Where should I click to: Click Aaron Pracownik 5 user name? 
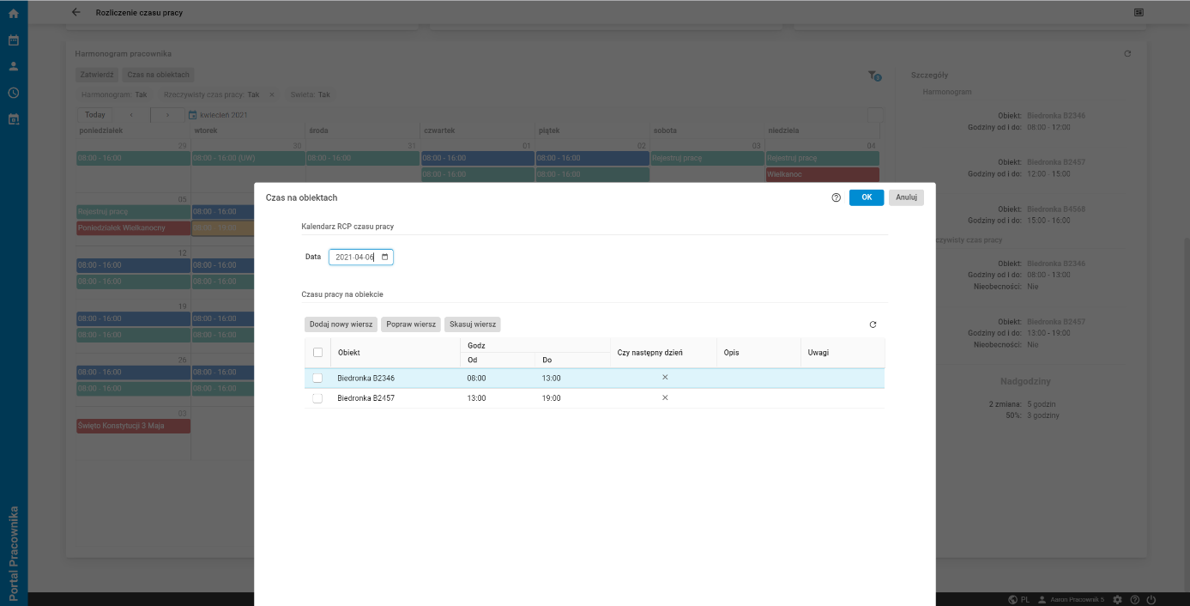tap(1077, 599)
